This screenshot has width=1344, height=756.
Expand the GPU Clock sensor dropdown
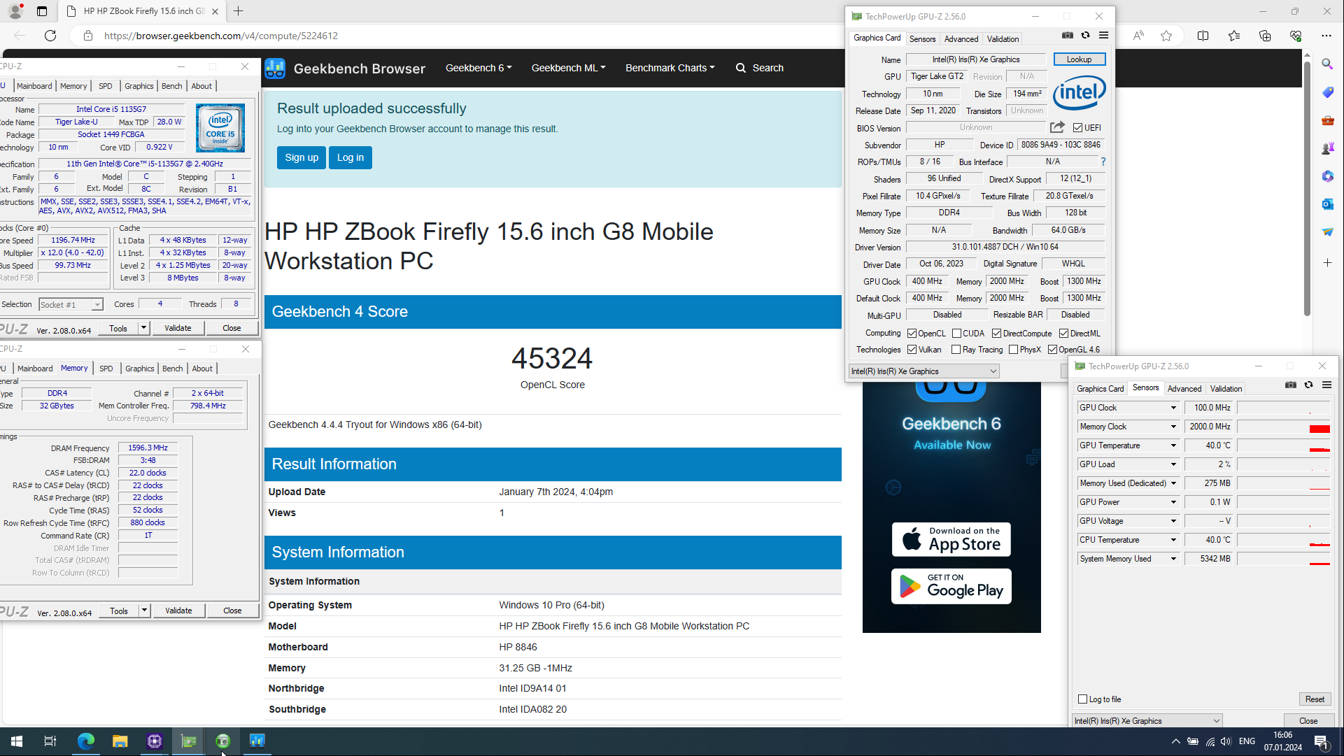click(x=1173, y=408)
